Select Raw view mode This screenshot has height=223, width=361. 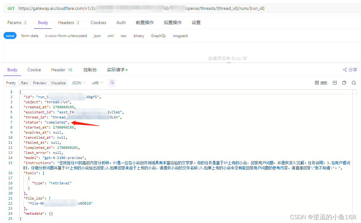point(24,83)
